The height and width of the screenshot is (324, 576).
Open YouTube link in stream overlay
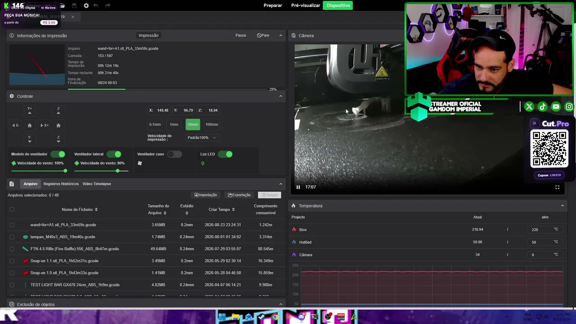556,107
